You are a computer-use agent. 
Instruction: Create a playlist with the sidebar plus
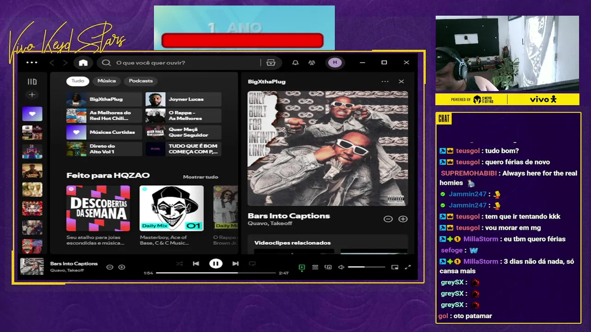pyautogui.click(x=32, y=95)
